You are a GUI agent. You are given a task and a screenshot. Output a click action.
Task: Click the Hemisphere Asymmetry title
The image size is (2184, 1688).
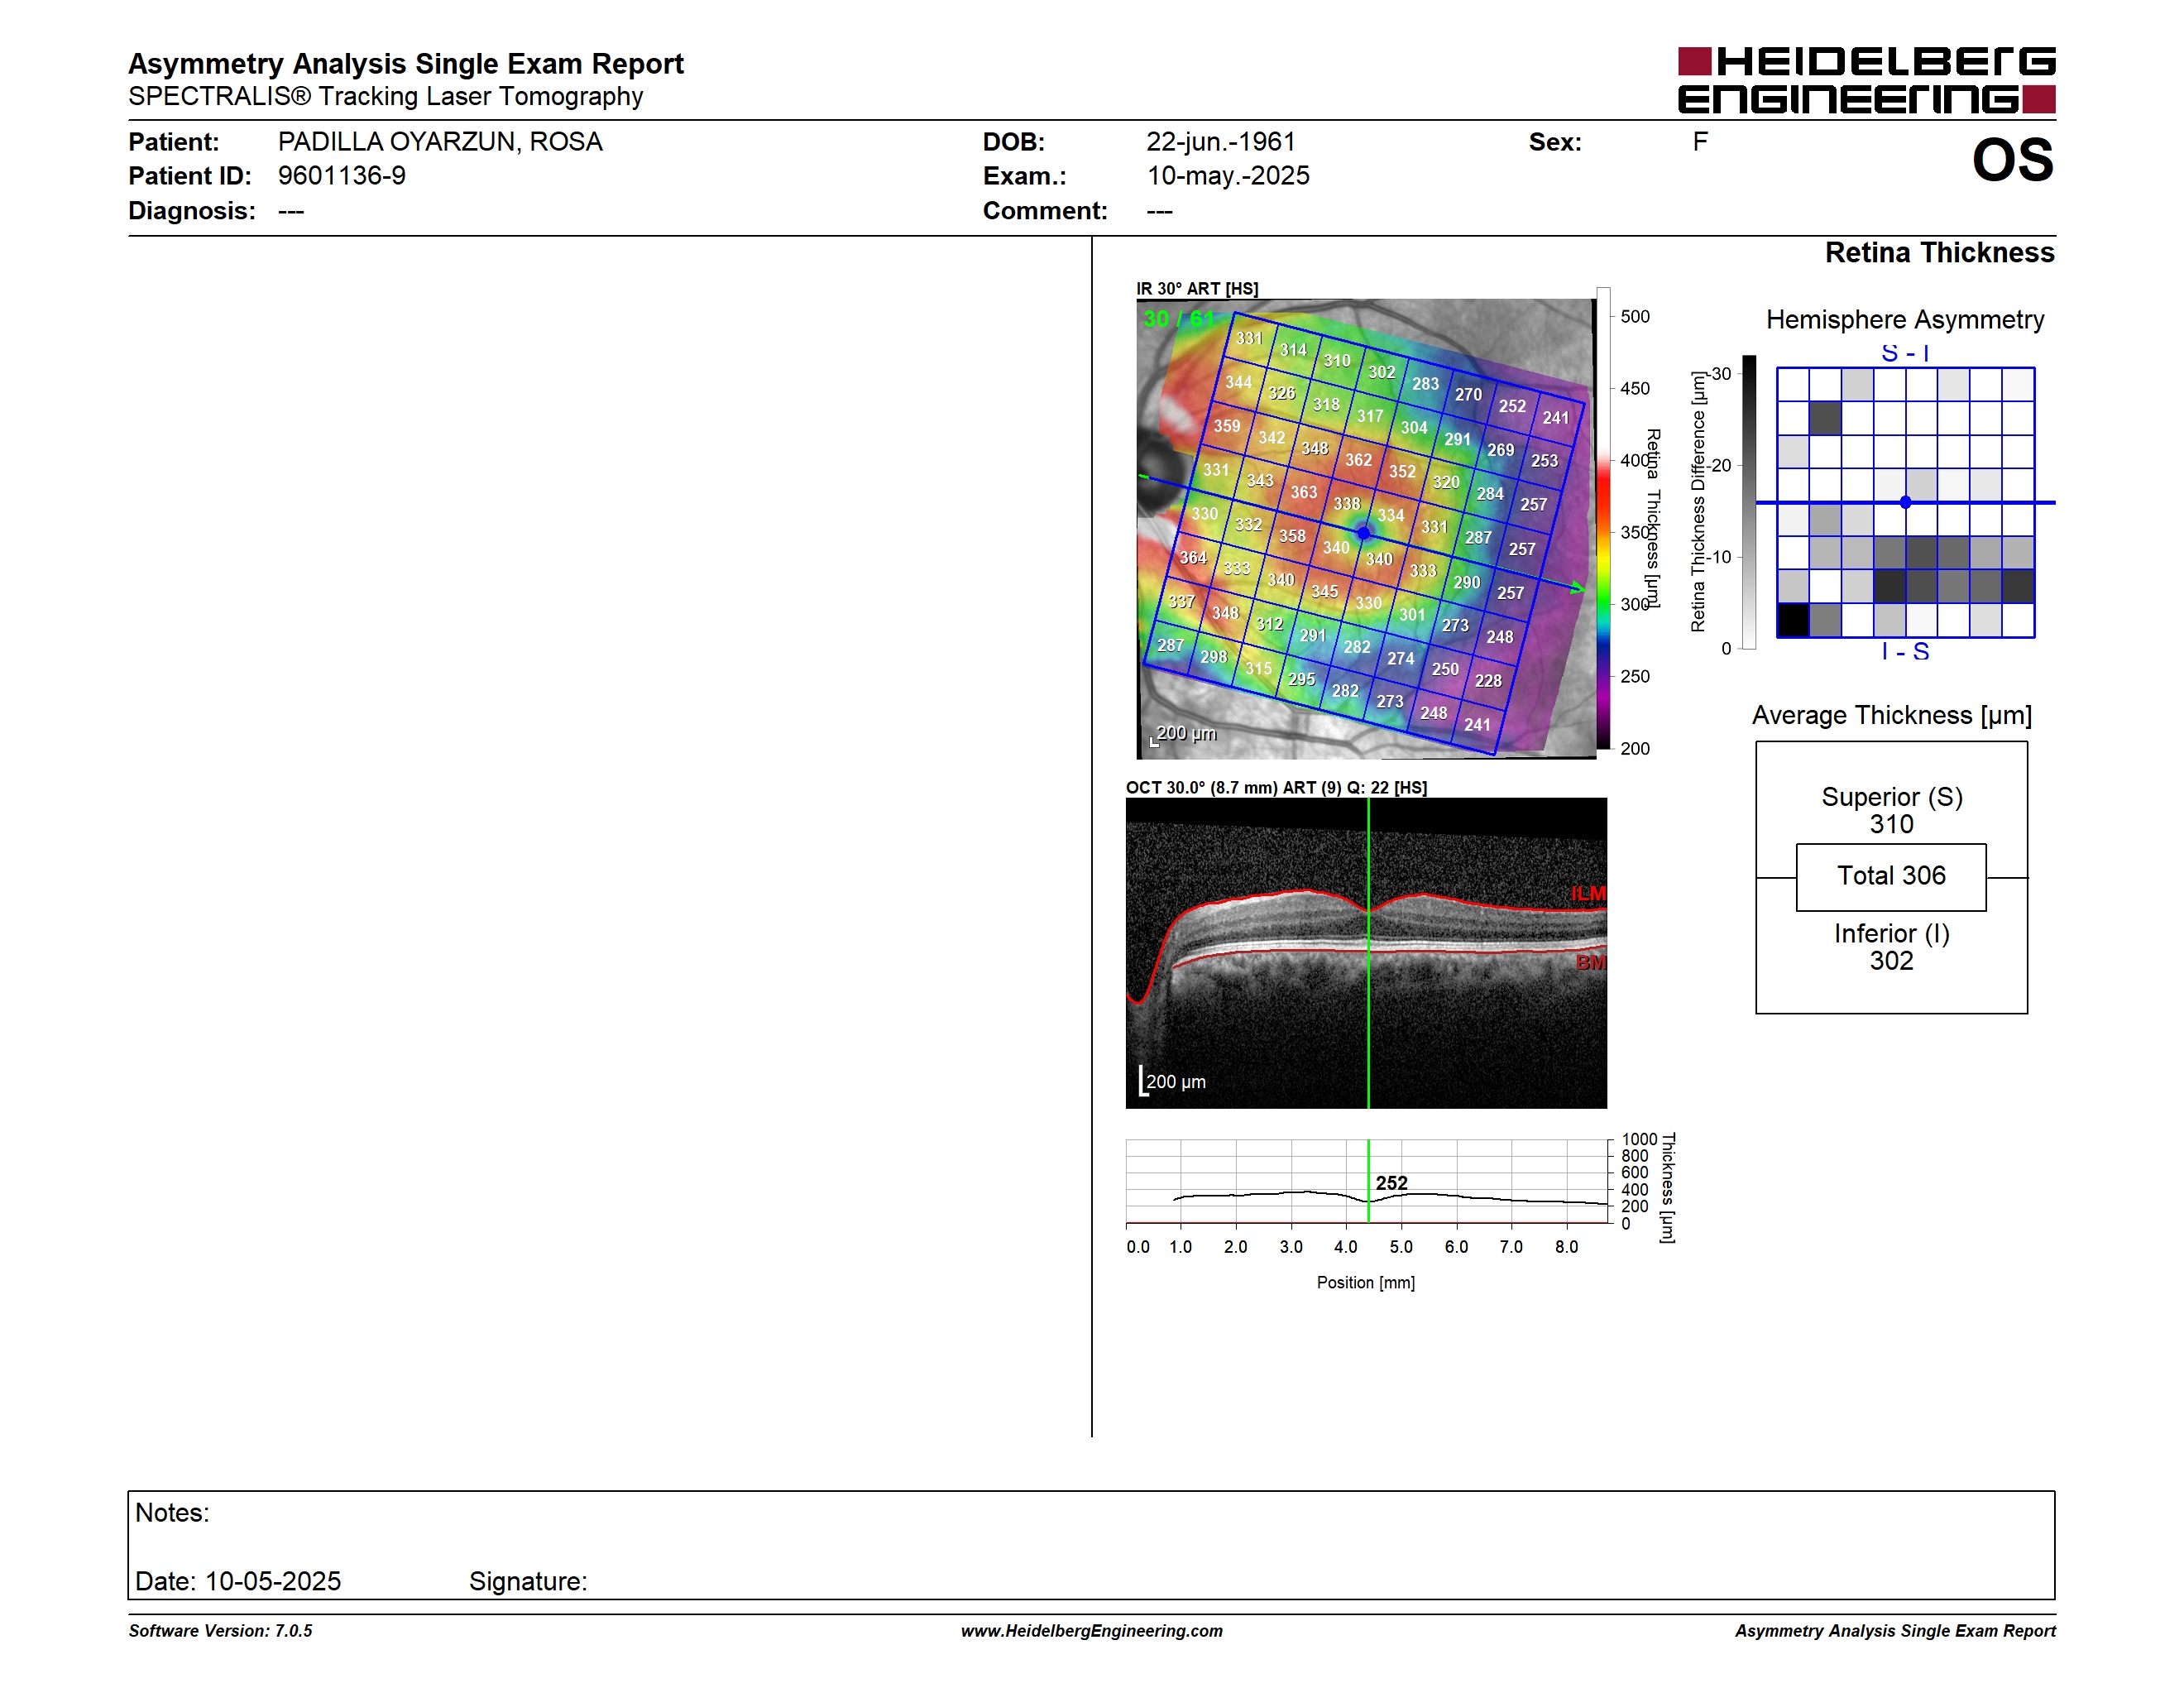pyautogui.click(x=1904, y=320)
